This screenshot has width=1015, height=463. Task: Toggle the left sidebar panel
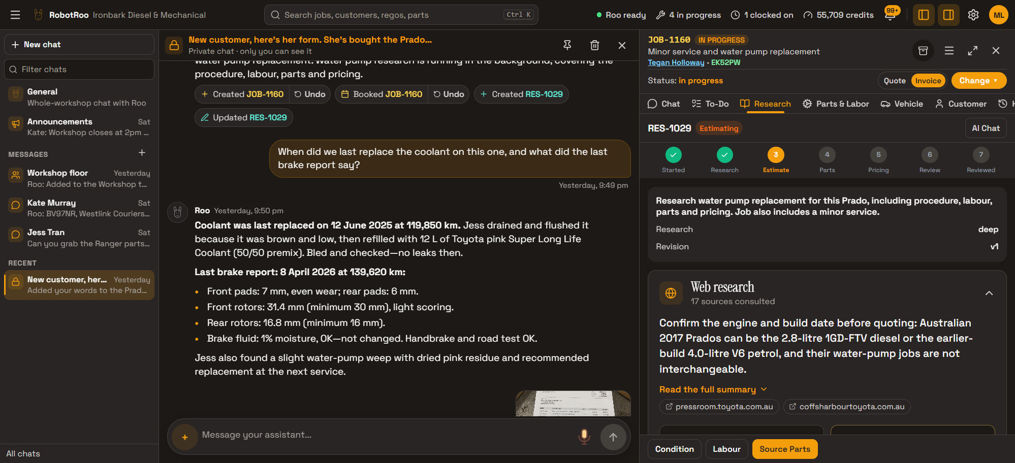[x=924, y=15]
